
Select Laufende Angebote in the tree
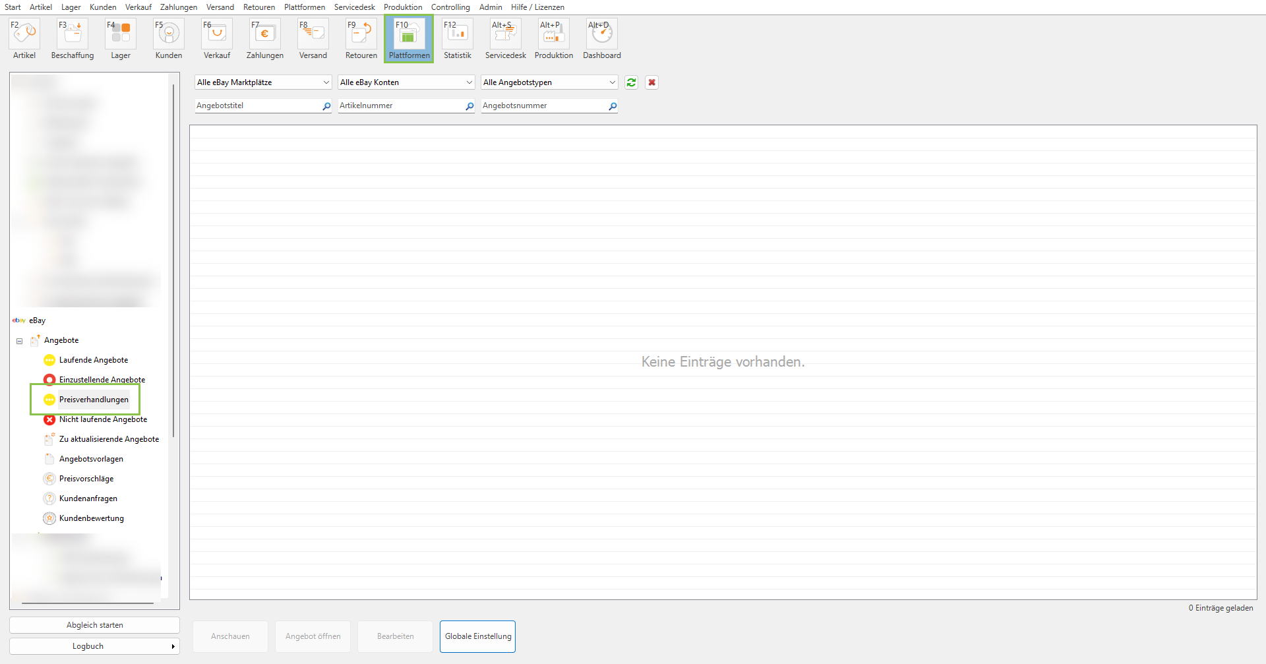coord(94,360)
